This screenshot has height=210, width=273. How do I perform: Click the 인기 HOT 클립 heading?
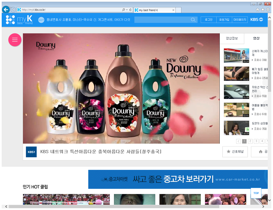[x=36, y=187]
